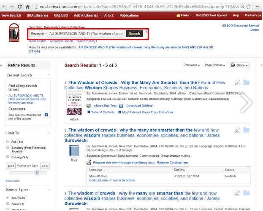
Task: Open the browser home page icon
Action: point(28,7)
